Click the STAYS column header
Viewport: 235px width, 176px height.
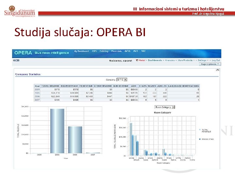pyautogui.click(x=143, y=86)
